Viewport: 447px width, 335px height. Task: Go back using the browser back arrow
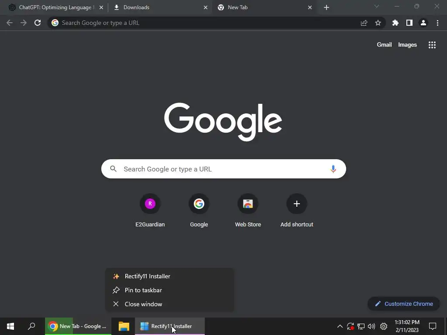tap(10, 23)
